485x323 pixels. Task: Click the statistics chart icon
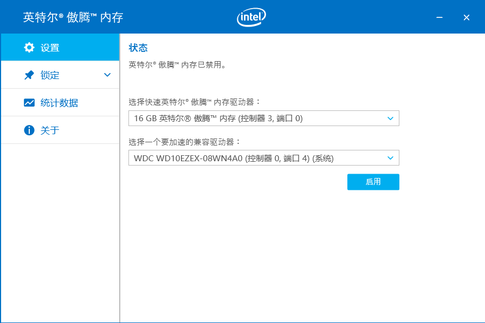(x=29, y=103)
